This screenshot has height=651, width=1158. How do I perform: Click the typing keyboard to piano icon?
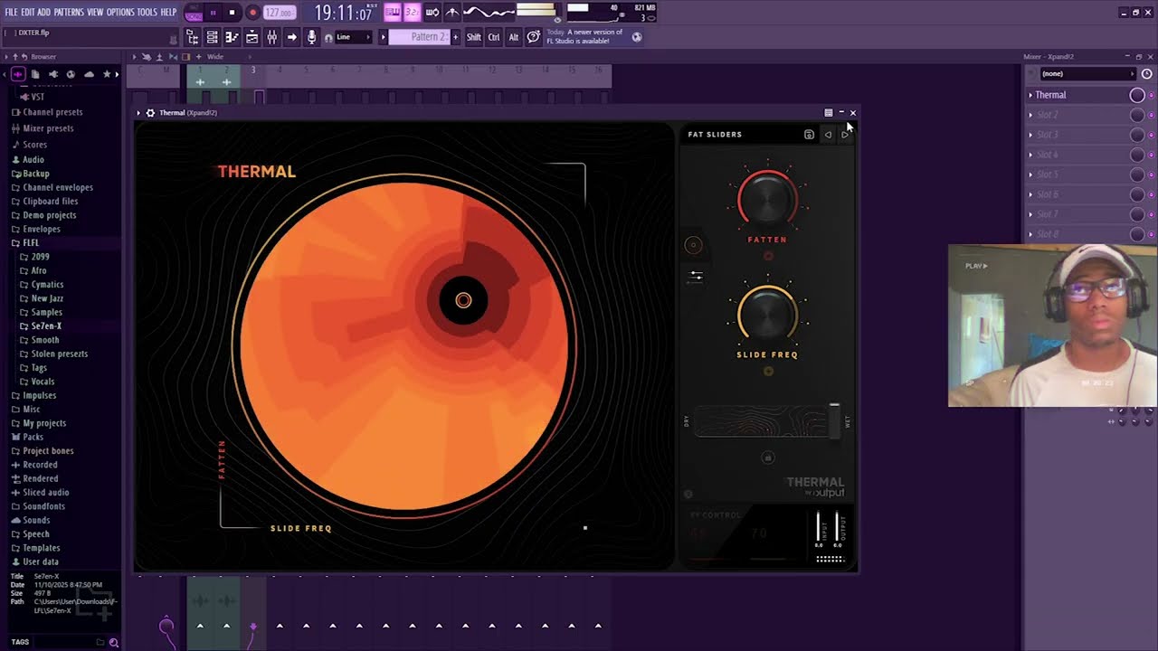point(393,13)
